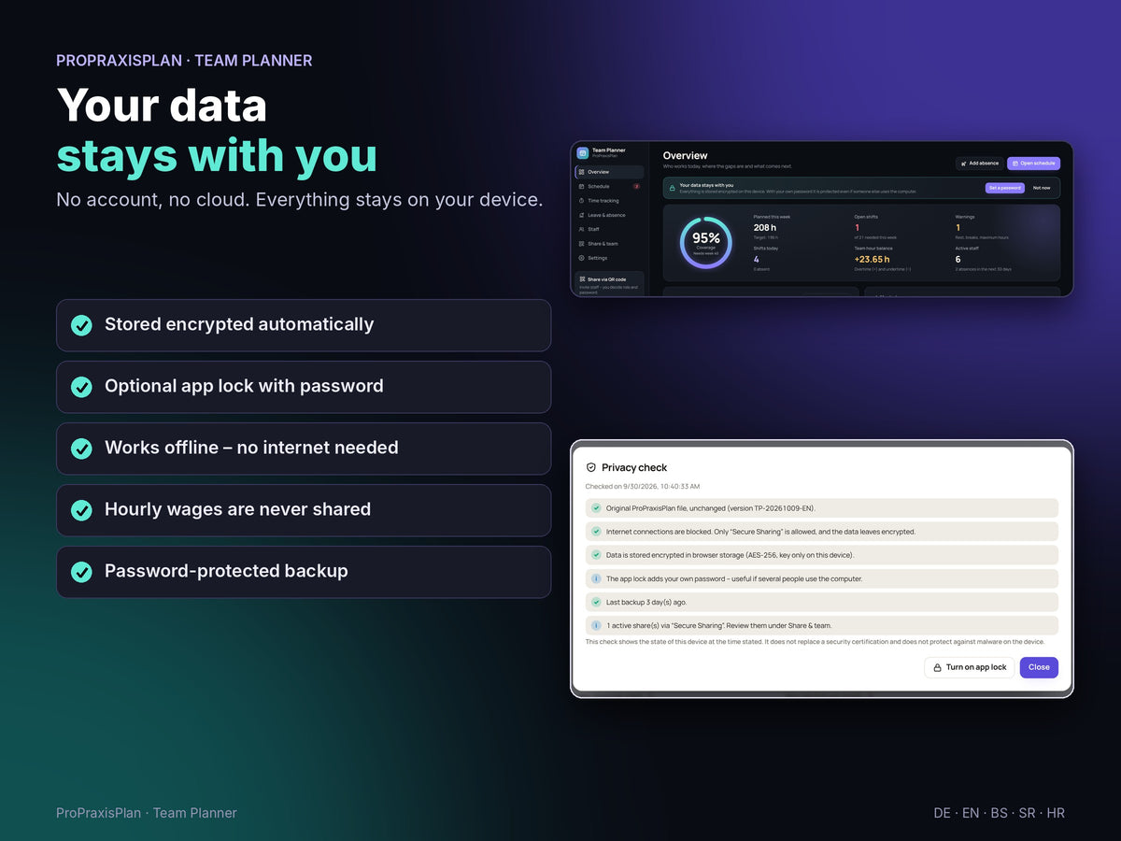Viewport: 1121px width, 841px height.
Task: Go to Time tracking in the sidebar
Action: pyautogui.click(x=609, y=201)
